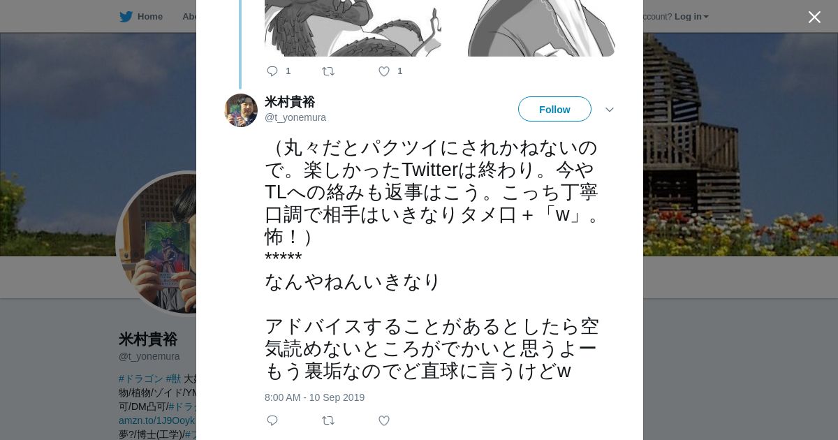The image size is (838, 440).
Task: Retweet the 10 Sep 2019 tweet
Action: tap(328, 420)
